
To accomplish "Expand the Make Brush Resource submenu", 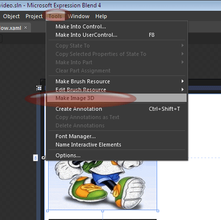I will pyautogui.click(x=117, y=81).
